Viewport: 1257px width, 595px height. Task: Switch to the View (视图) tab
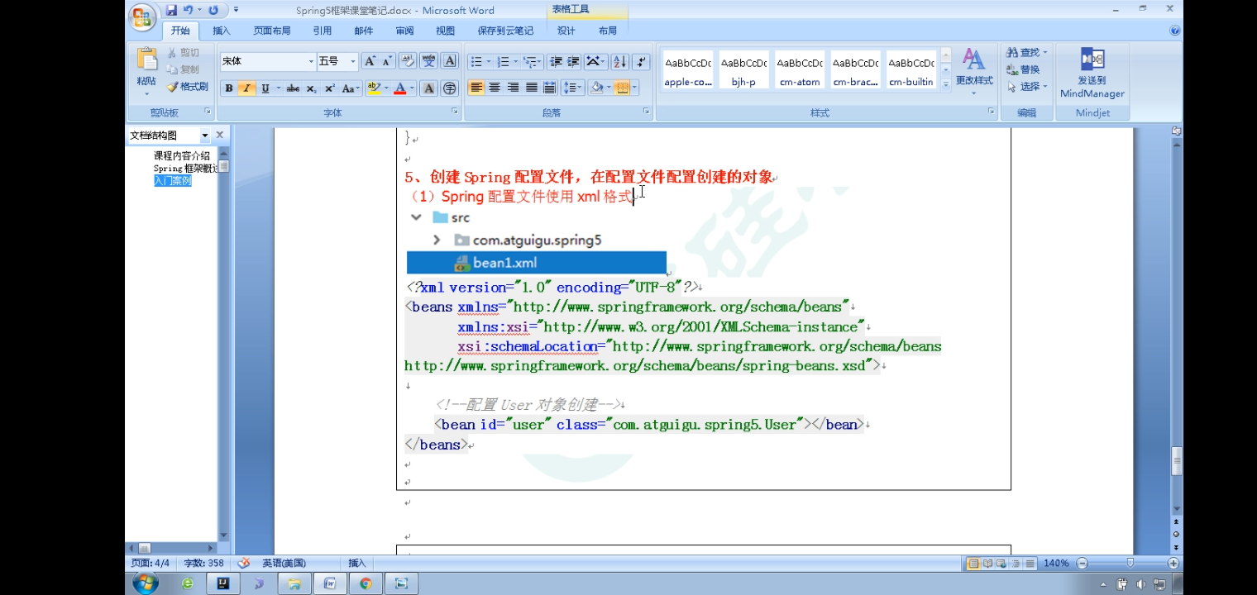(x=446, y=31)
